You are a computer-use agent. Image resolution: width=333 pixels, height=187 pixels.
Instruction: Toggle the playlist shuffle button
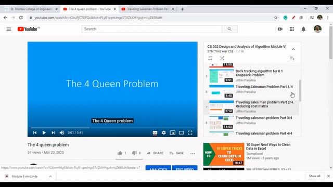click(x=222, y=58)
